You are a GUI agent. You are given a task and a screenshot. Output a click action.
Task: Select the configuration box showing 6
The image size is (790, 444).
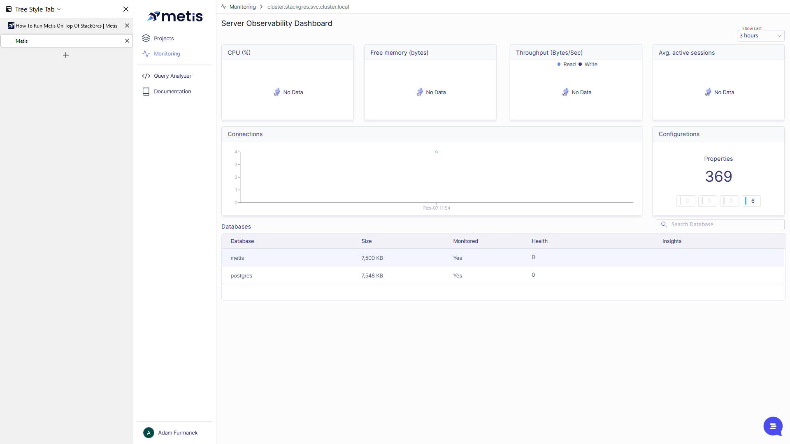[x=751, y=201]
